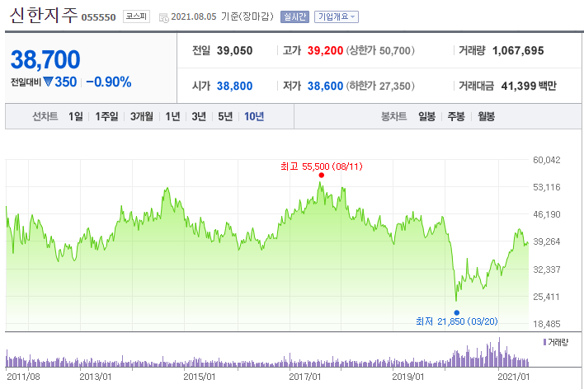The image size is (584, 389).
Task: Click the red 최고 marker dot on chart
Action: [322, 176]
